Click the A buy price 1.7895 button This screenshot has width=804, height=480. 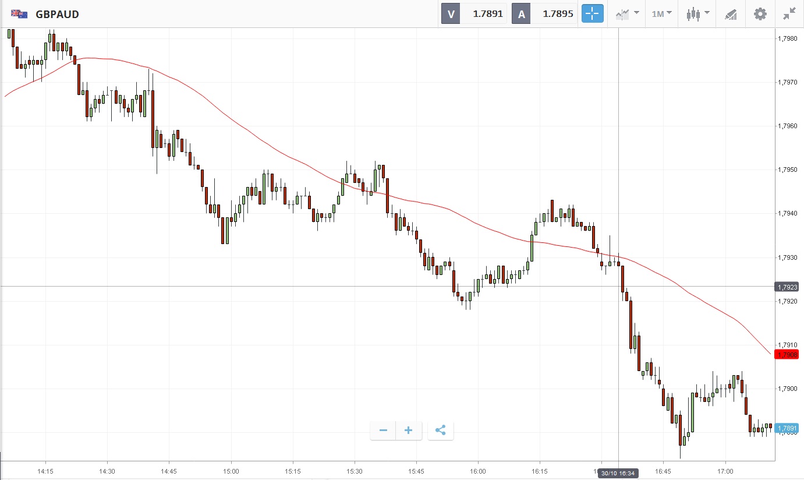[544, 14]
